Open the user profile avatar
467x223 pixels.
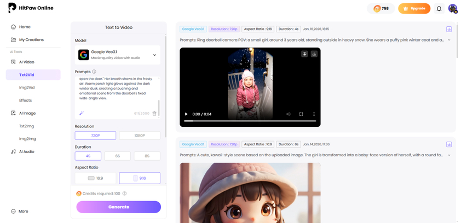(453, 8)
